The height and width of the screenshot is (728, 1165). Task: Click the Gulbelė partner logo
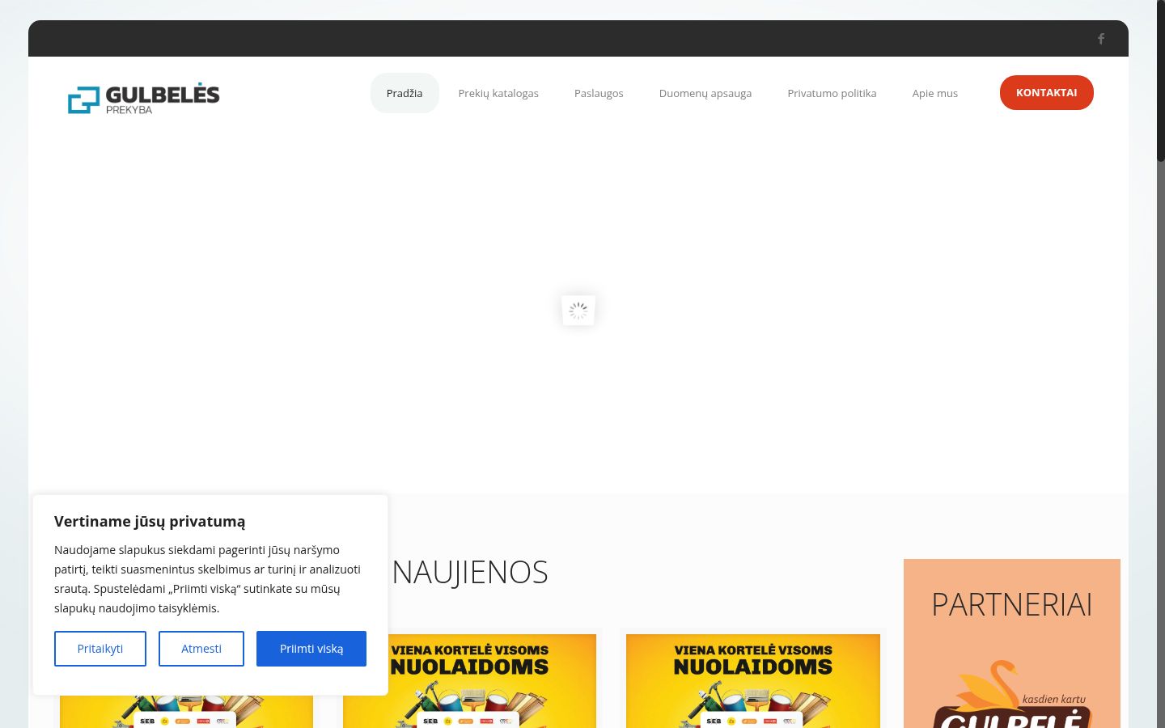(x=1012, y=694)
